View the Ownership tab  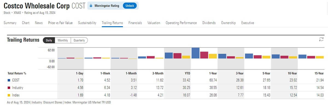pos(228,23)
